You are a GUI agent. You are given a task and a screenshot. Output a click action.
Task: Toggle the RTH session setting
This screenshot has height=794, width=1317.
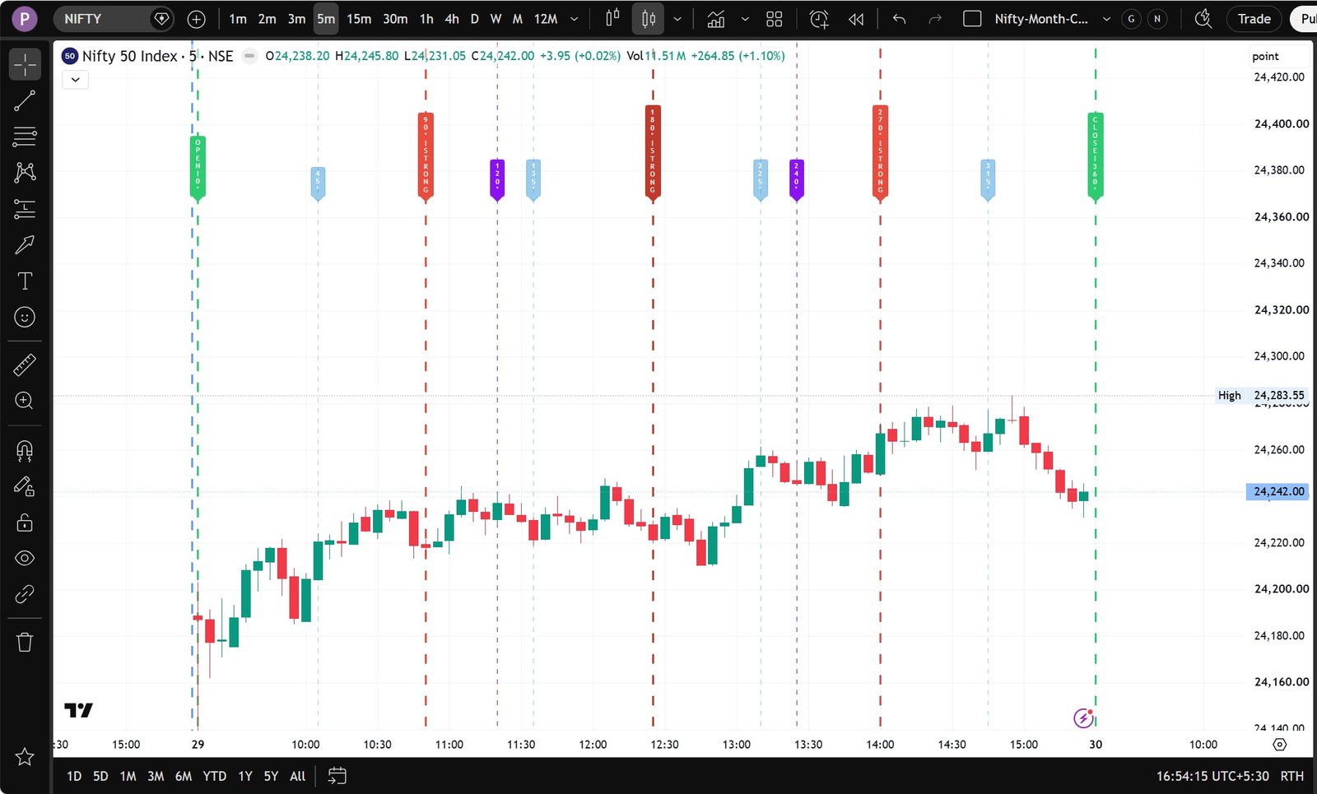pyautogui.click(x=1292, y=776)
